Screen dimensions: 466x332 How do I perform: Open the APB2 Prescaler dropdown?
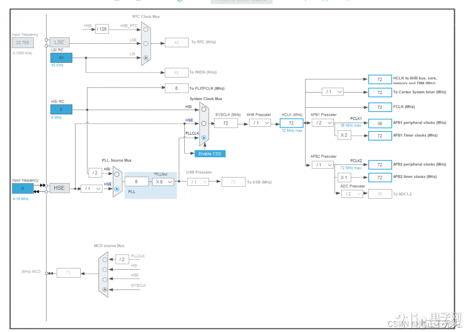click(323, 165)
